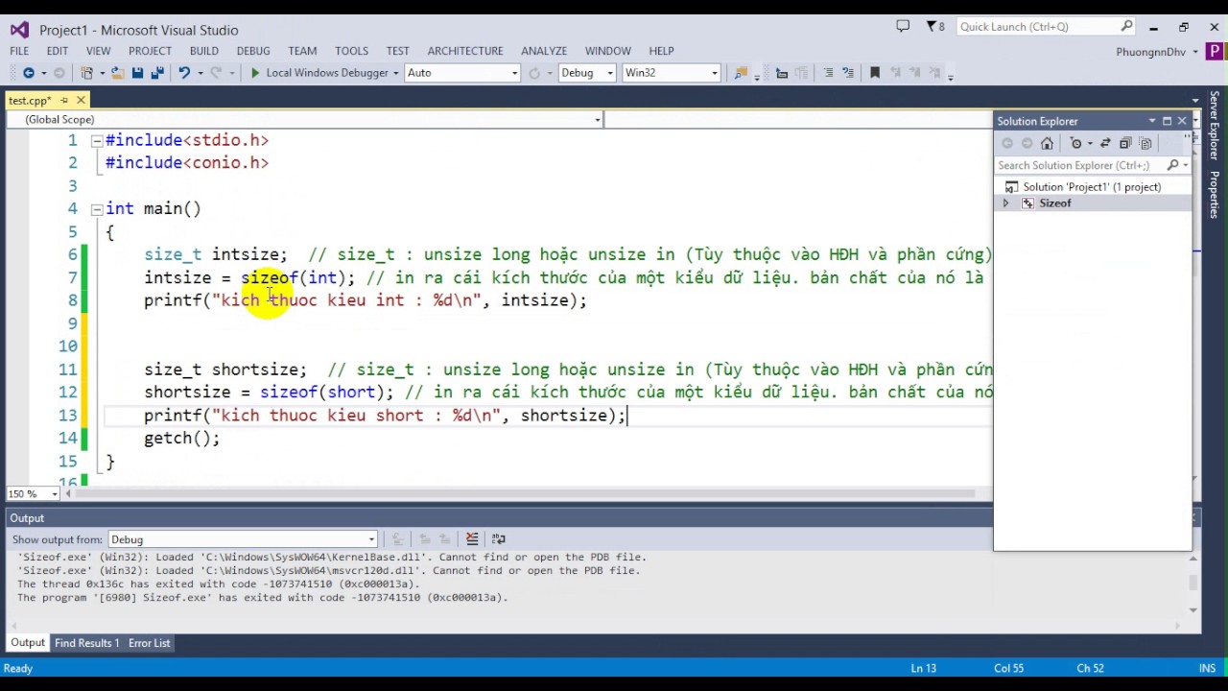Click the Undo arrow icon
This screenshot has height=691, width=1228.
click(x=183, y=73)
